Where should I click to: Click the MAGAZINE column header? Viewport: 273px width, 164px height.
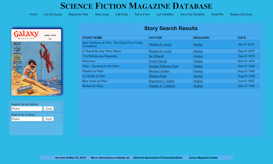(215, 38)
